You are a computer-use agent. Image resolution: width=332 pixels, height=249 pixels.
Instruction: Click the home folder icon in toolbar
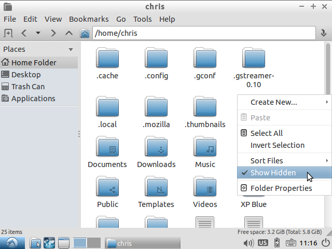(85, 33)
